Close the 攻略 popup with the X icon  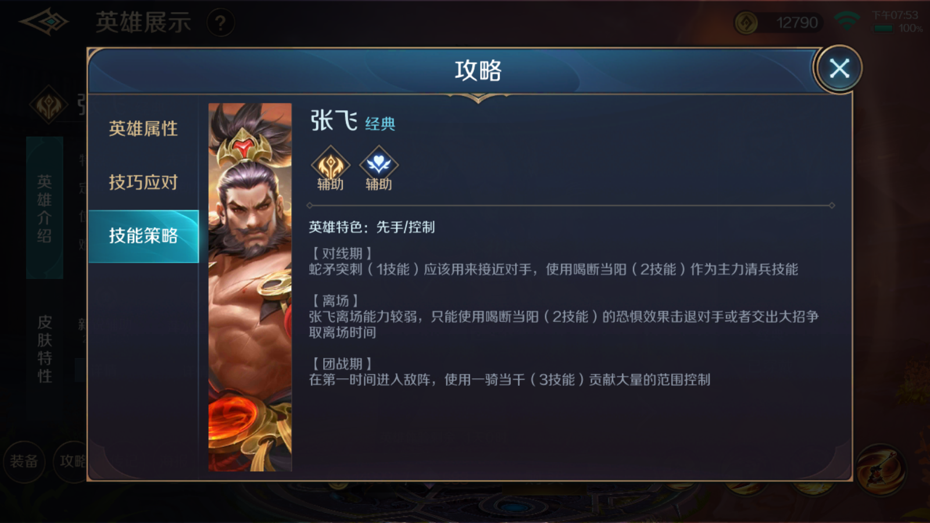point(839,69)
